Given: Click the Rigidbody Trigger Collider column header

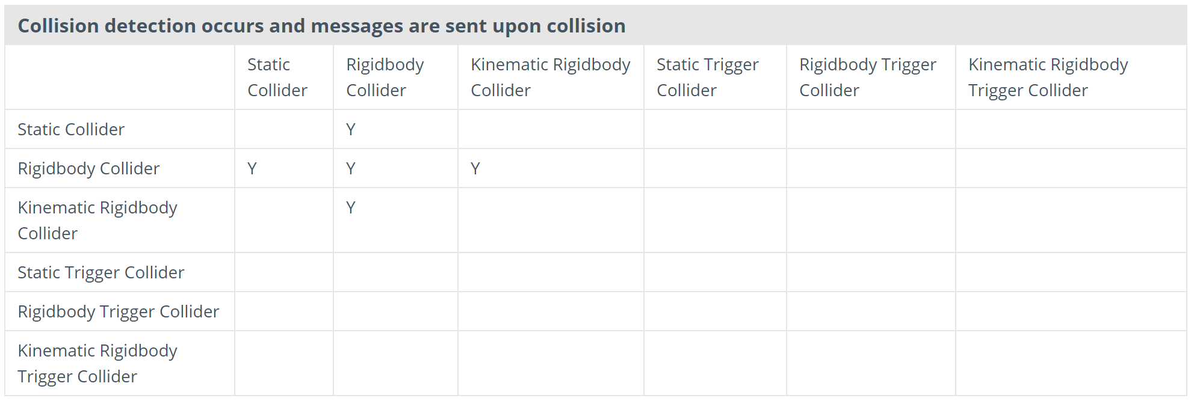Looking at the screenshot, I should pos(867,77).
